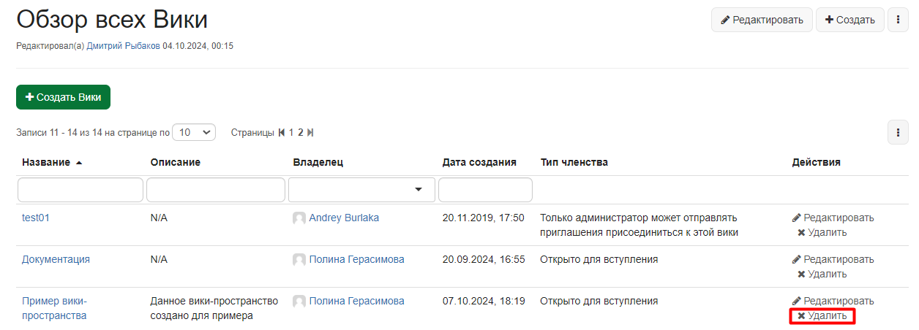Screen dimensions: 919x330
Task: Open Andrey Burlaka profile link
Action: pos(344,218)
